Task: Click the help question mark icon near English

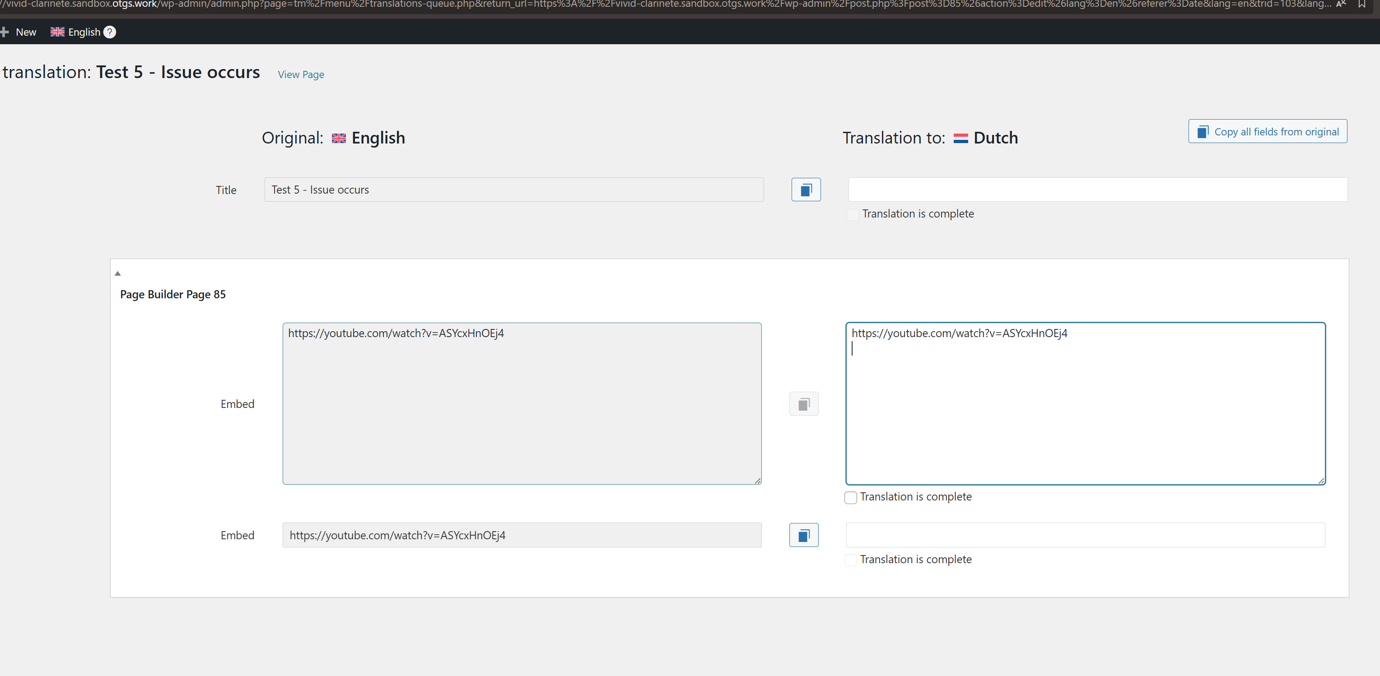Action: (109, 32)
